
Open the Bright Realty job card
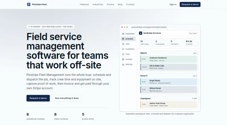click(x=169, y=82)
